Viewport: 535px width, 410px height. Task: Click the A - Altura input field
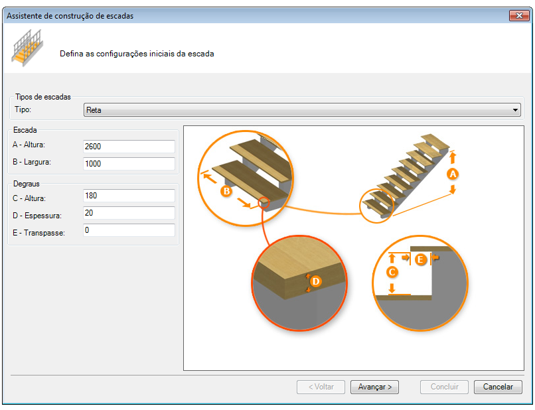pyautogui.click(x=129, y=147)
